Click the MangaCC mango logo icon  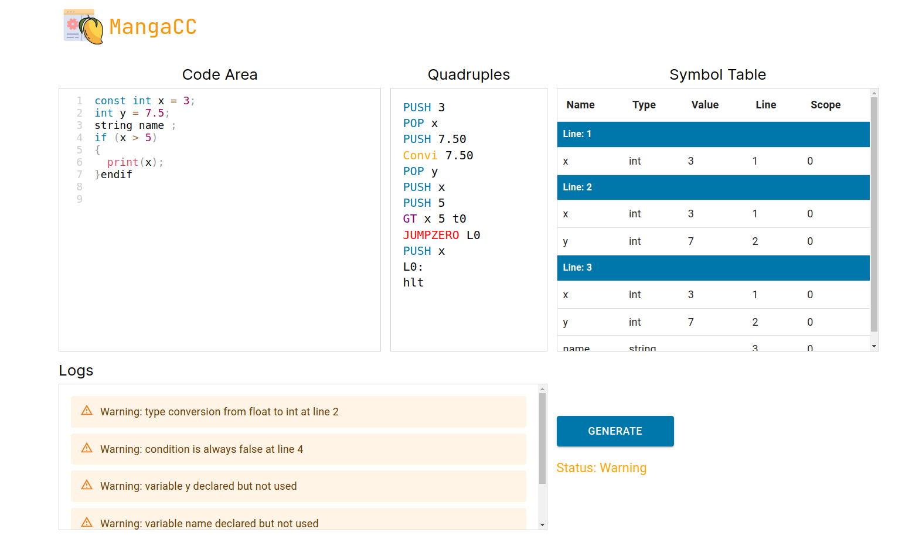[83, 26]
